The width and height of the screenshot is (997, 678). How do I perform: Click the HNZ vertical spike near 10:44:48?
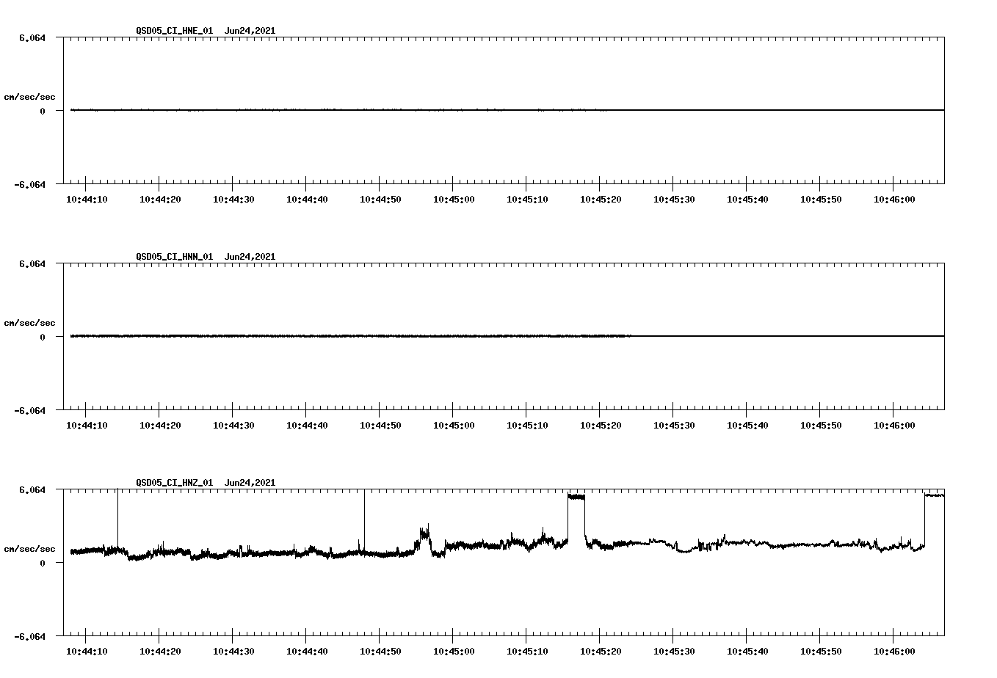(x=364, y=520)
